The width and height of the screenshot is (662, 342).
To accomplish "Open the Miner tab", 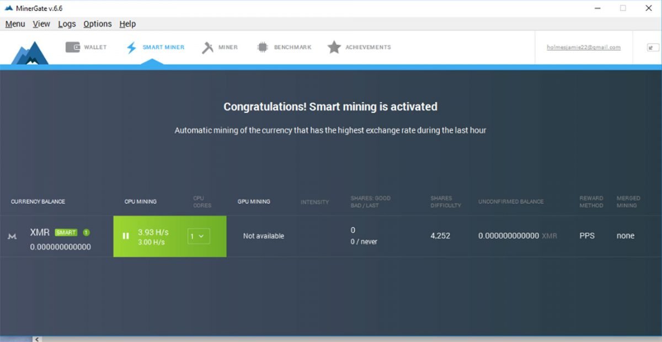I will tap(220, 47).
